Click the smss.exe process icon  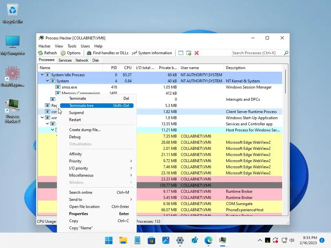58,87
